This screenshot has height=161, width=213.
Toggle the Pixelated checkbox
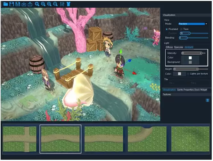[167, 29]
